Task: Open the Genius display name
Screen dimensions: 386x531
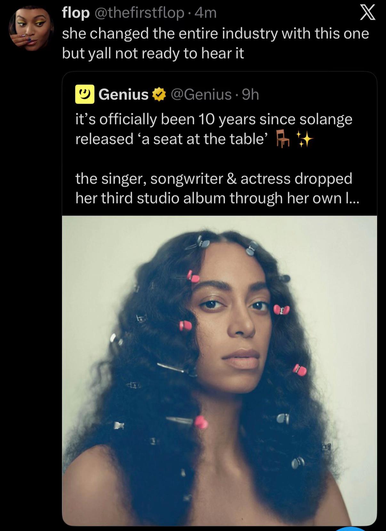Action: [x=124, y=94]
